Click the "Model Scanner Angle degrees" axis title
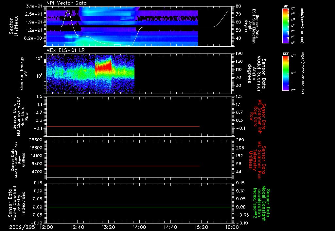Screen dimensions: 335x231 click(256, 74)
